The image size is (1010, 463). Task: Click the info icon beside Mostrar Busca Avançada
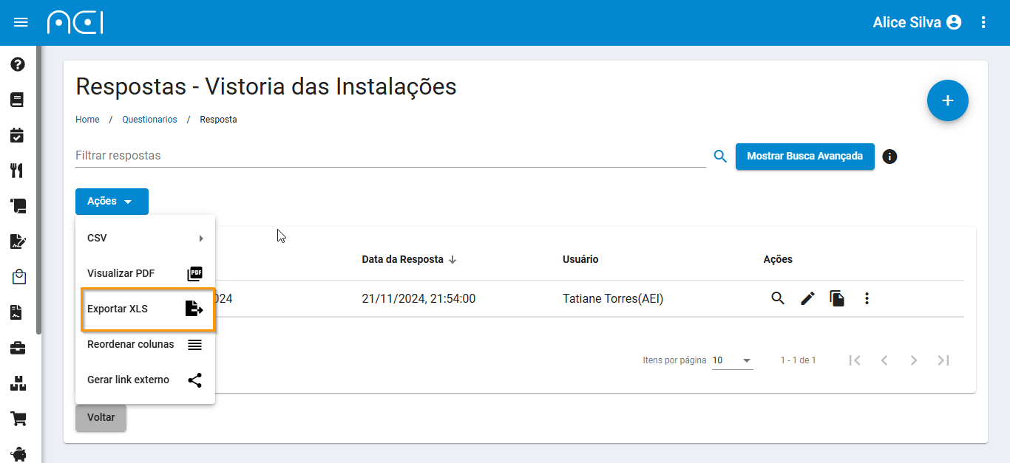pos(889,157)
